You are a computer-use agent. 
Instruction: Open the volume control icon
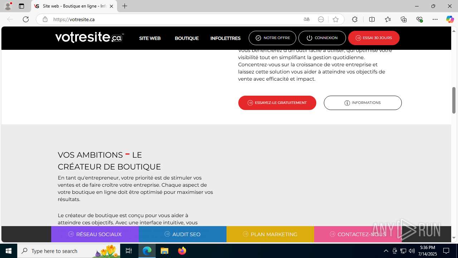tap(412, 251)
